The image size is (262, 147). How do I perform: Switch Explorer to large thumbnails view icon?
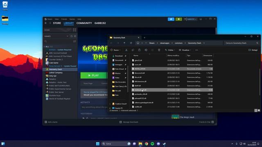(x=259, y=111)
